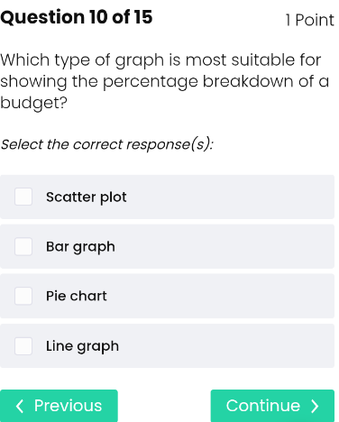Click the 1 Point indicator
The height and width of the screenshot is (422, 339).
[x=310, y=20]
